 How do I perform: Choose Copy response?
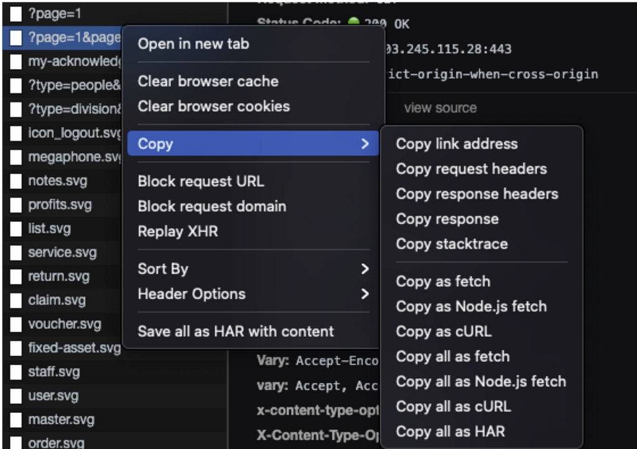coord(447,220)
